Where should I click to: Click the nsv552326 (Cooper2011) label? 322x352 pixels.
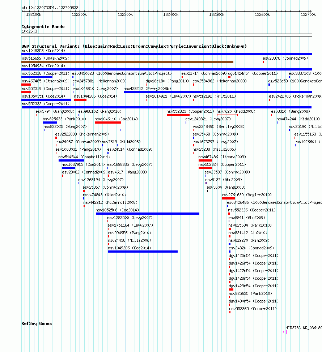click(252, 210)
